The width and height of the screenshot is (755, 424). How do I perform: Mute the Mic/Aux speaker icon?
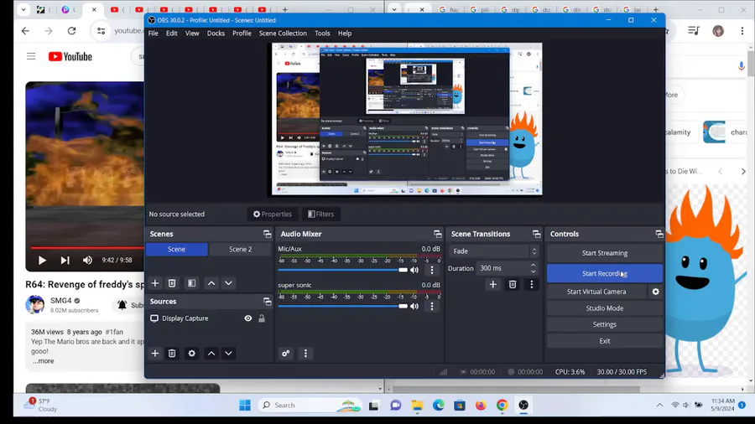click(x=414, y=270)
